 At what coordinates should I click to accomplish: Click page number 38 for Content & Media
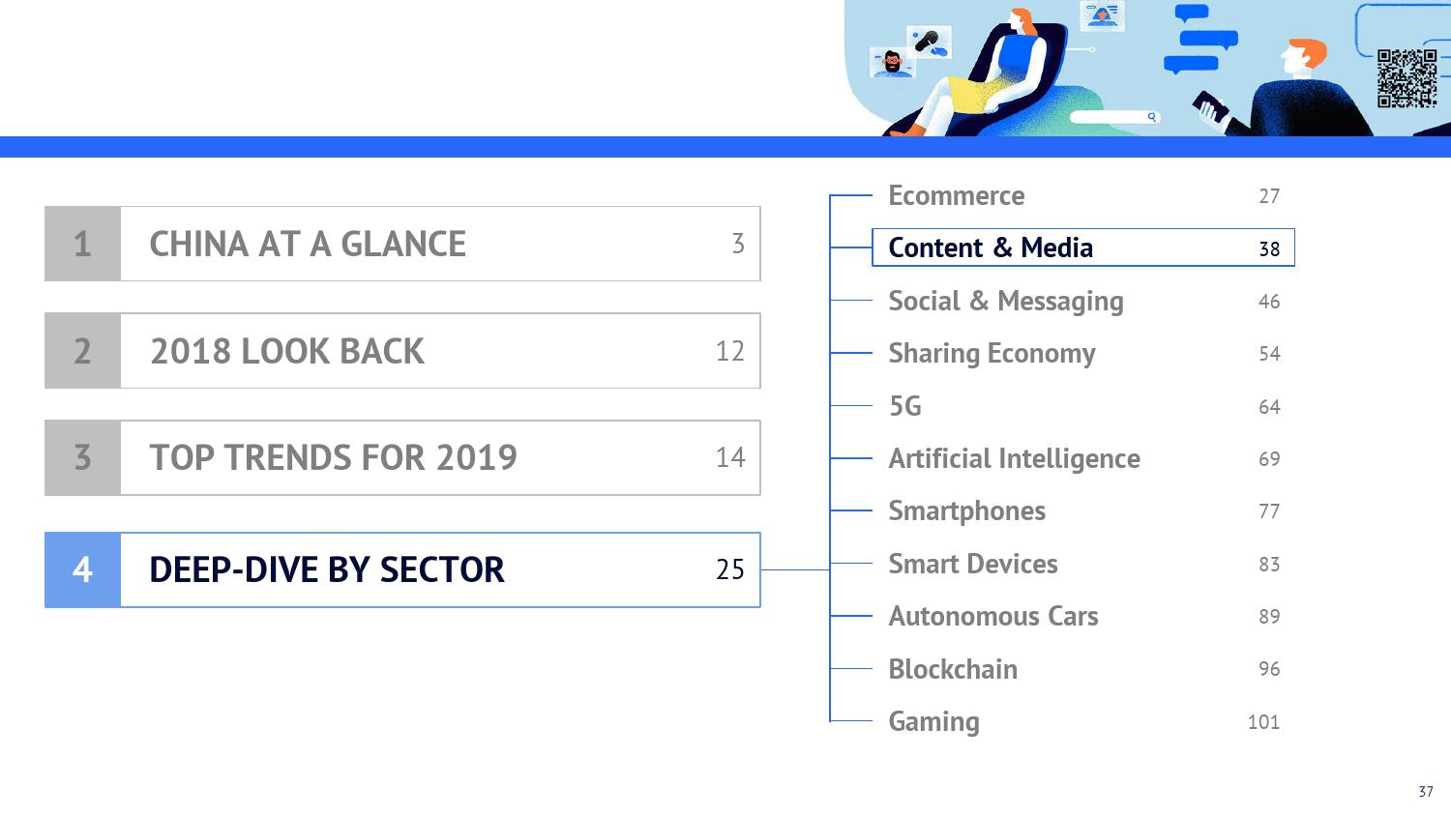[x=1269, y=249]
